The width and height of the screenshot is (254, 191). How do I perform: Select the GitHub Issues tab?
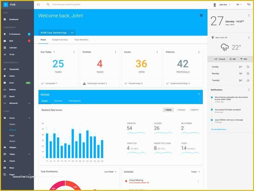(44, 101)
